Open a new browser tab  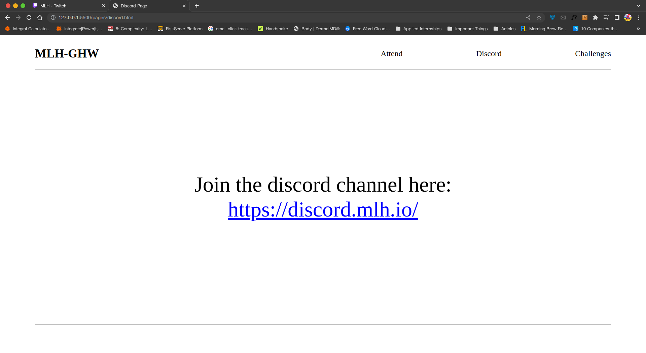point(197,6)
